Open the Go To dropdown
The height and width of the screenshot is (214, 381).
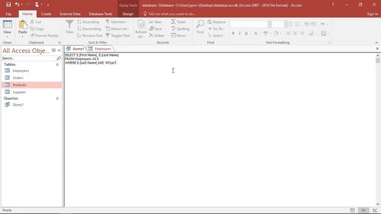click(x=216, y=29)
